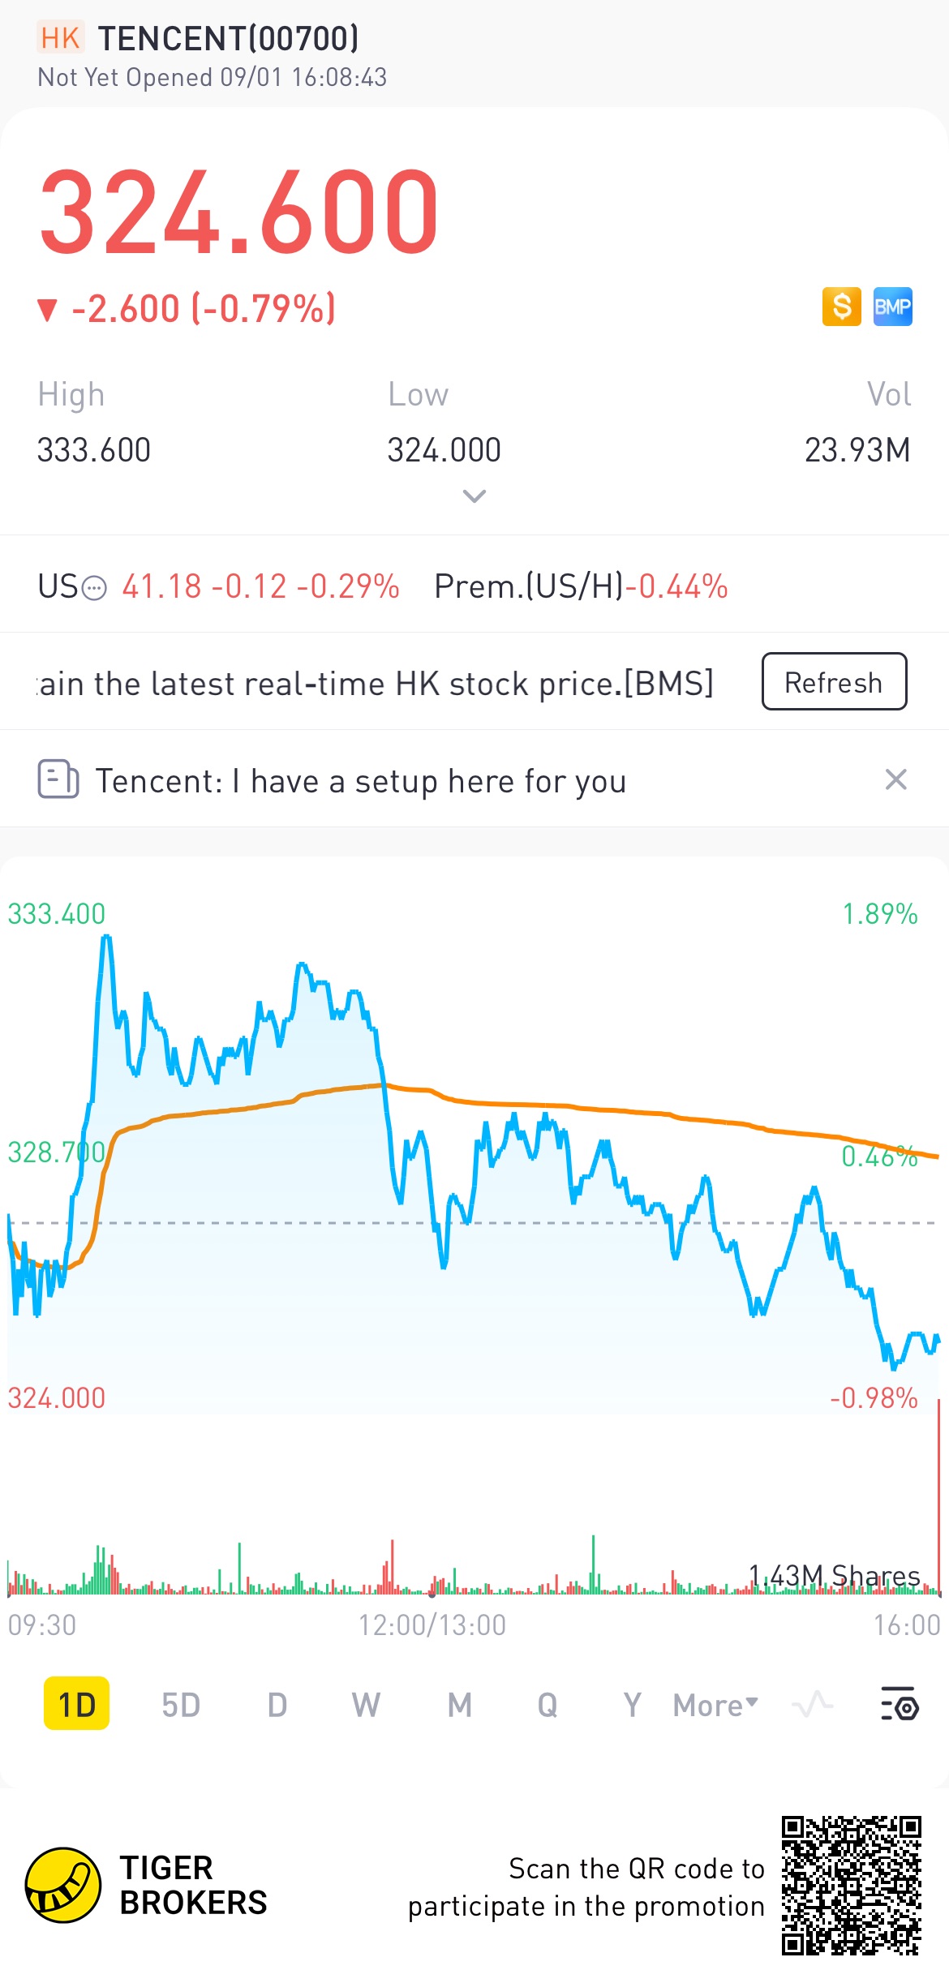Select the 1D chart tab

[76, 1704]
